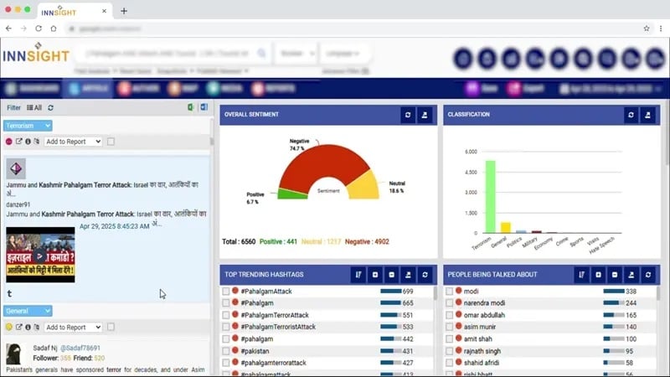Refresh the Top Trending Hashtags panel
The height and width of the screenshot is (377, 670).
point(425,275)
